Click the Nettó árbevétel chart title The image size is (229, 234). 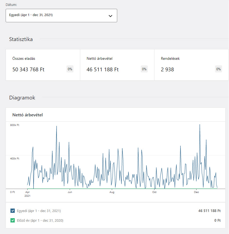tap(28, 115)
